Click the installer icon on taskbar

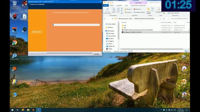click(39, 110)
